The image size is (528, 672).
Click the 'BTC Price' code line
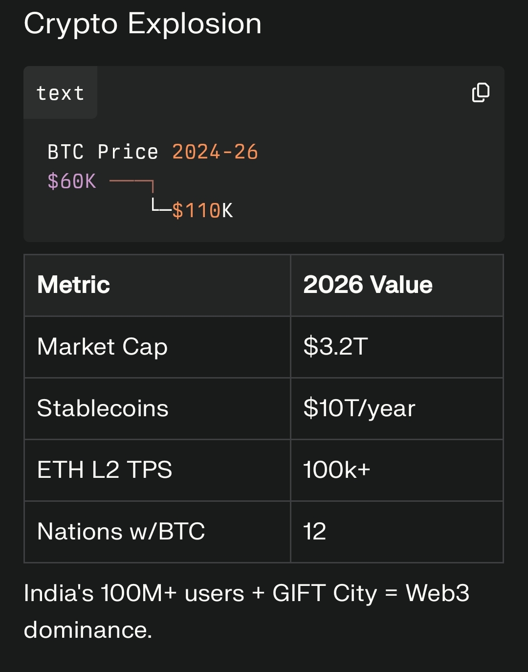point(103,152)
